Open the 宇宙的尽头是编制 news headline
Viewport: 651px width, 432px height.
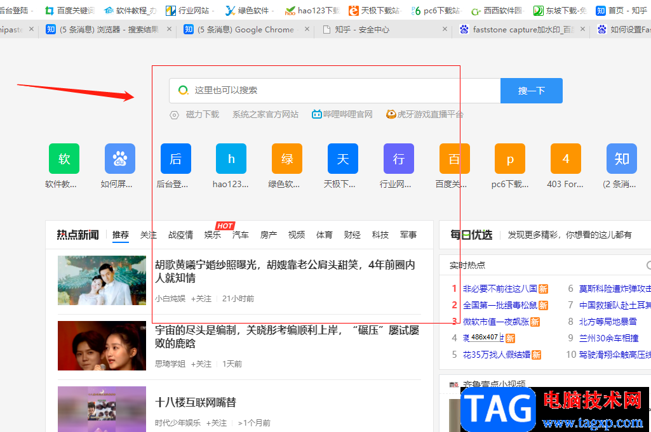click(x=287, y=337)
